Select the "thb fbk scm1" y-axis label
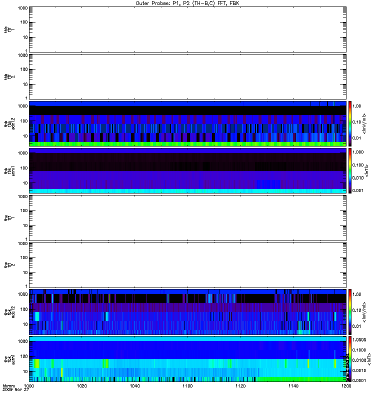The image size is (375, 400). 9,171
